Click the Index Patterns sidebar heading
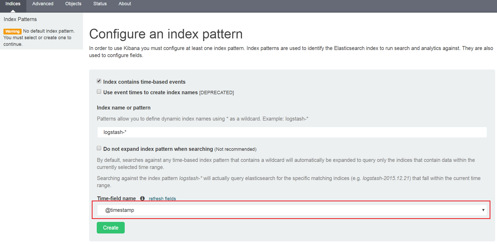497x244 pixels. click(20, 19)
